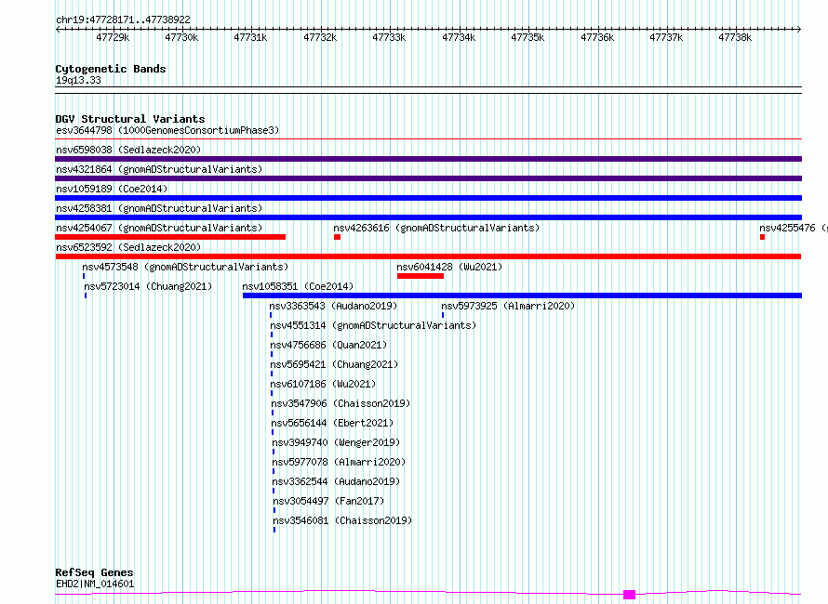Viewport: 828px width, 604px height.
Task: Click the nsv5695421 (Chuang2021) label
Action: click(x=334, y=364)
